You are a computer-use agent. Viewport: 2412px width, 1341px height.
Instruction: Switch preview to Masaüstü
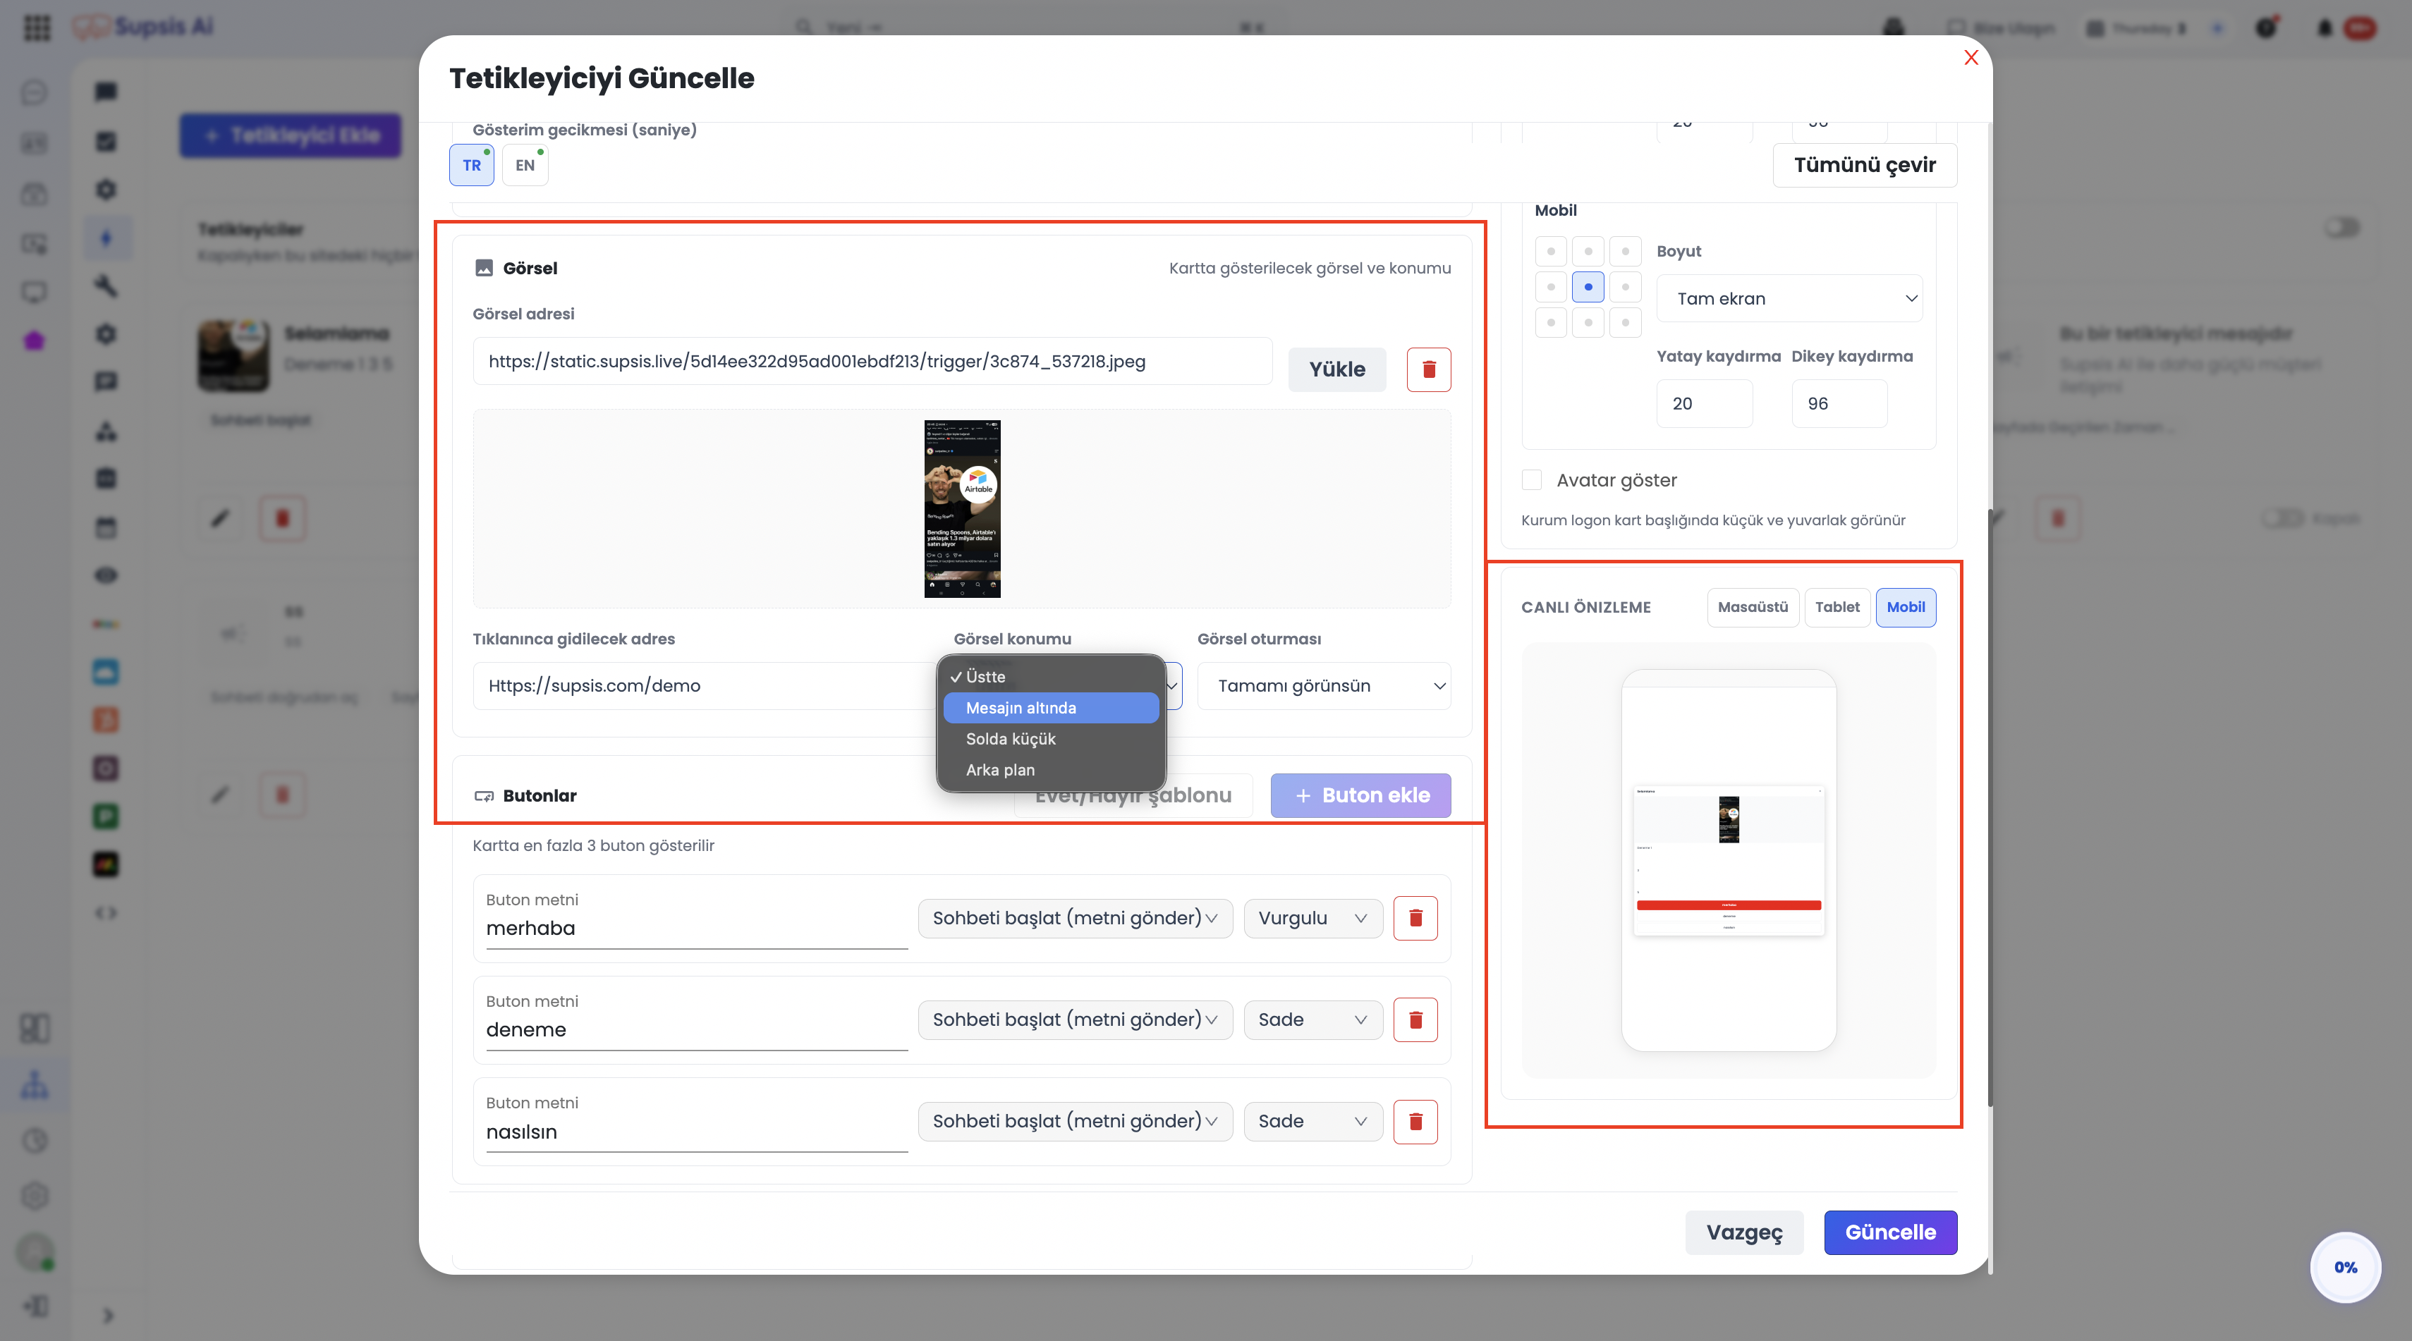pyautogui.click(x=1753, y=607)
